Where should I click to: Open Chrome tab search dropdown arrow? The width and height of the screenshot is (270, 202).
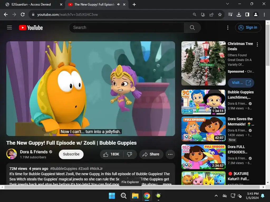click(x=228, y=4)
